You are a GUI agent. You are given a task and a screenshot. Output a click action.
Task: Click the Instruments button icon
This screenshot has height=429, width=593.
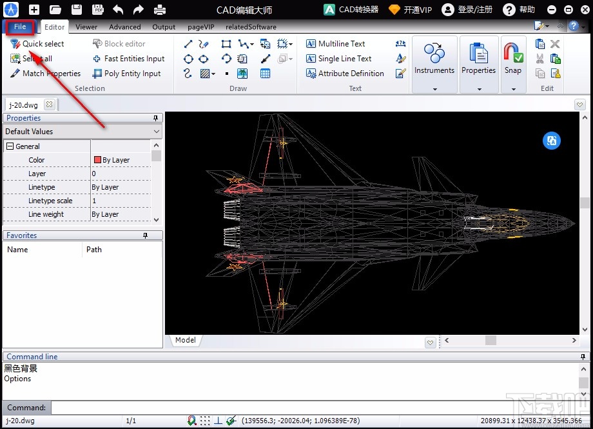[x=434, y=54]
